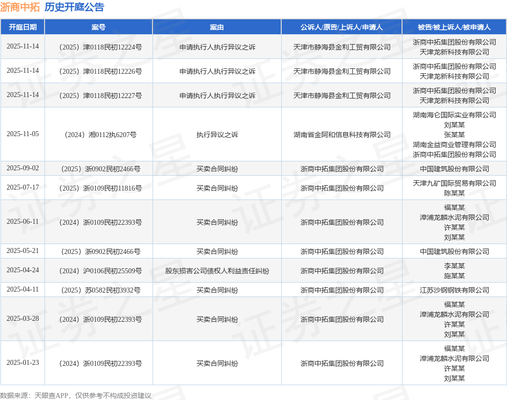This screenshot has width=507, height=400.
Task: Click defendant 湖南海仑国际实业有限公司
Action: 455,115
